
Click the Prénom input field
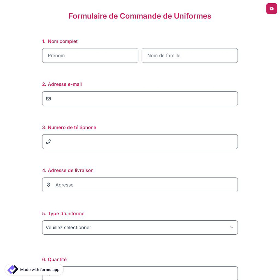90,55
